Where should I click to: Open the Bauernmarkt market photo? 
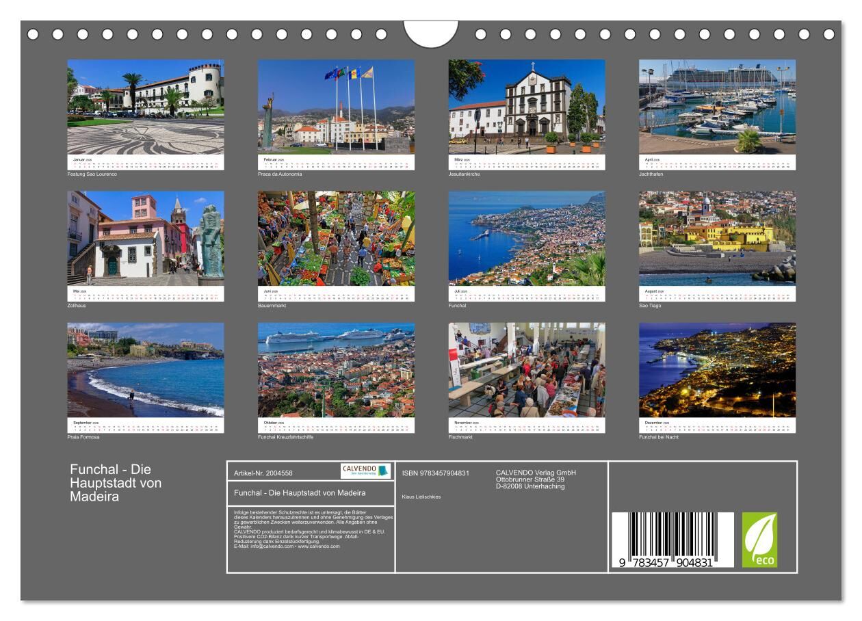click(x=336, y=238)
